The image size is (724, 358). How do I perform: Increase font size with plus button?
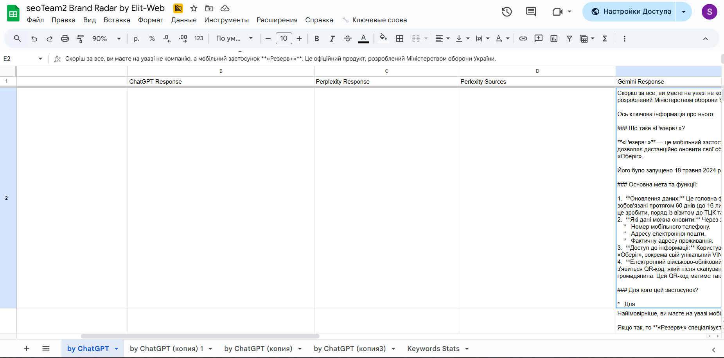click(x=299, y=39)
